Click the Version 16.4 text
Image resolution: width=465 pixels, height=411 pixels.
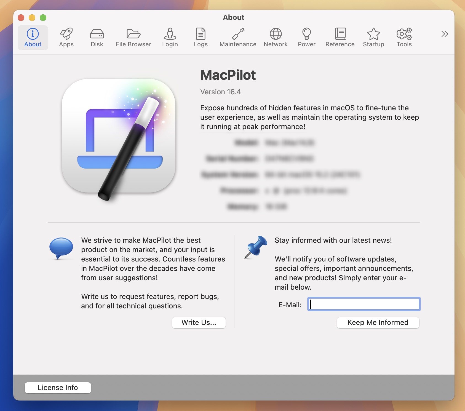pos(221,92)
